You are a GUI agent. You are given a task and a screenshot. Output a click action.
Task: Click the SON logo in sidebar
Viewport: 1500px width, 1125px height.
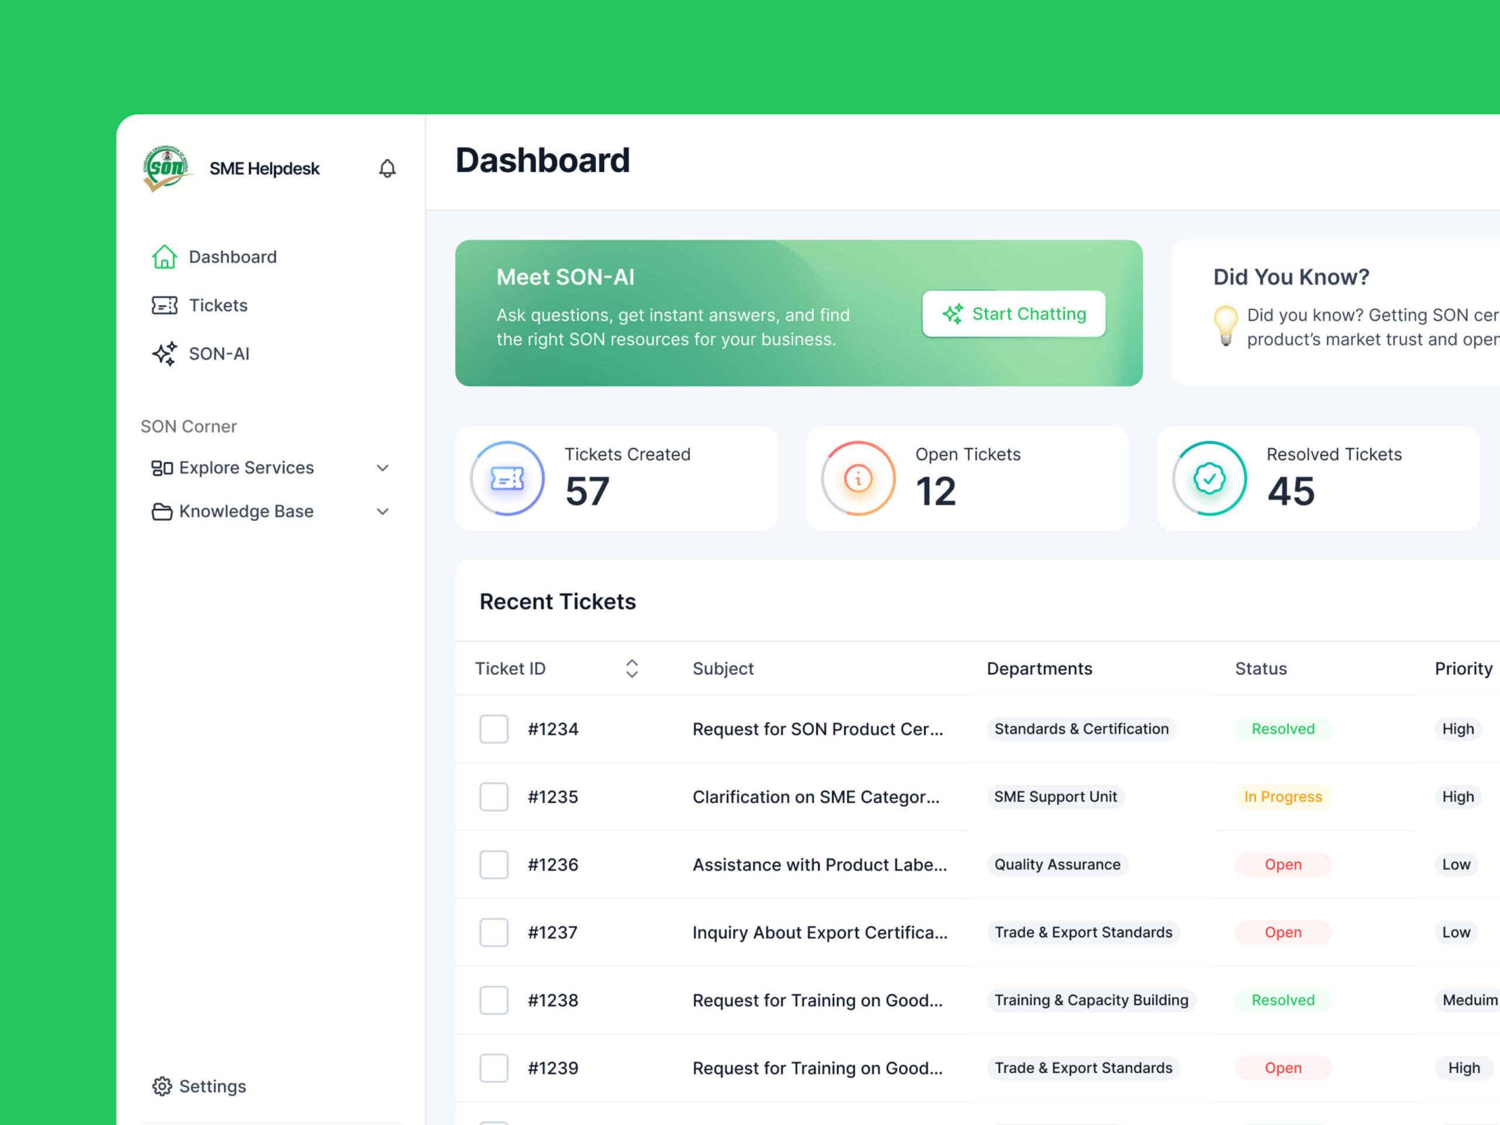tap(167, 168)
